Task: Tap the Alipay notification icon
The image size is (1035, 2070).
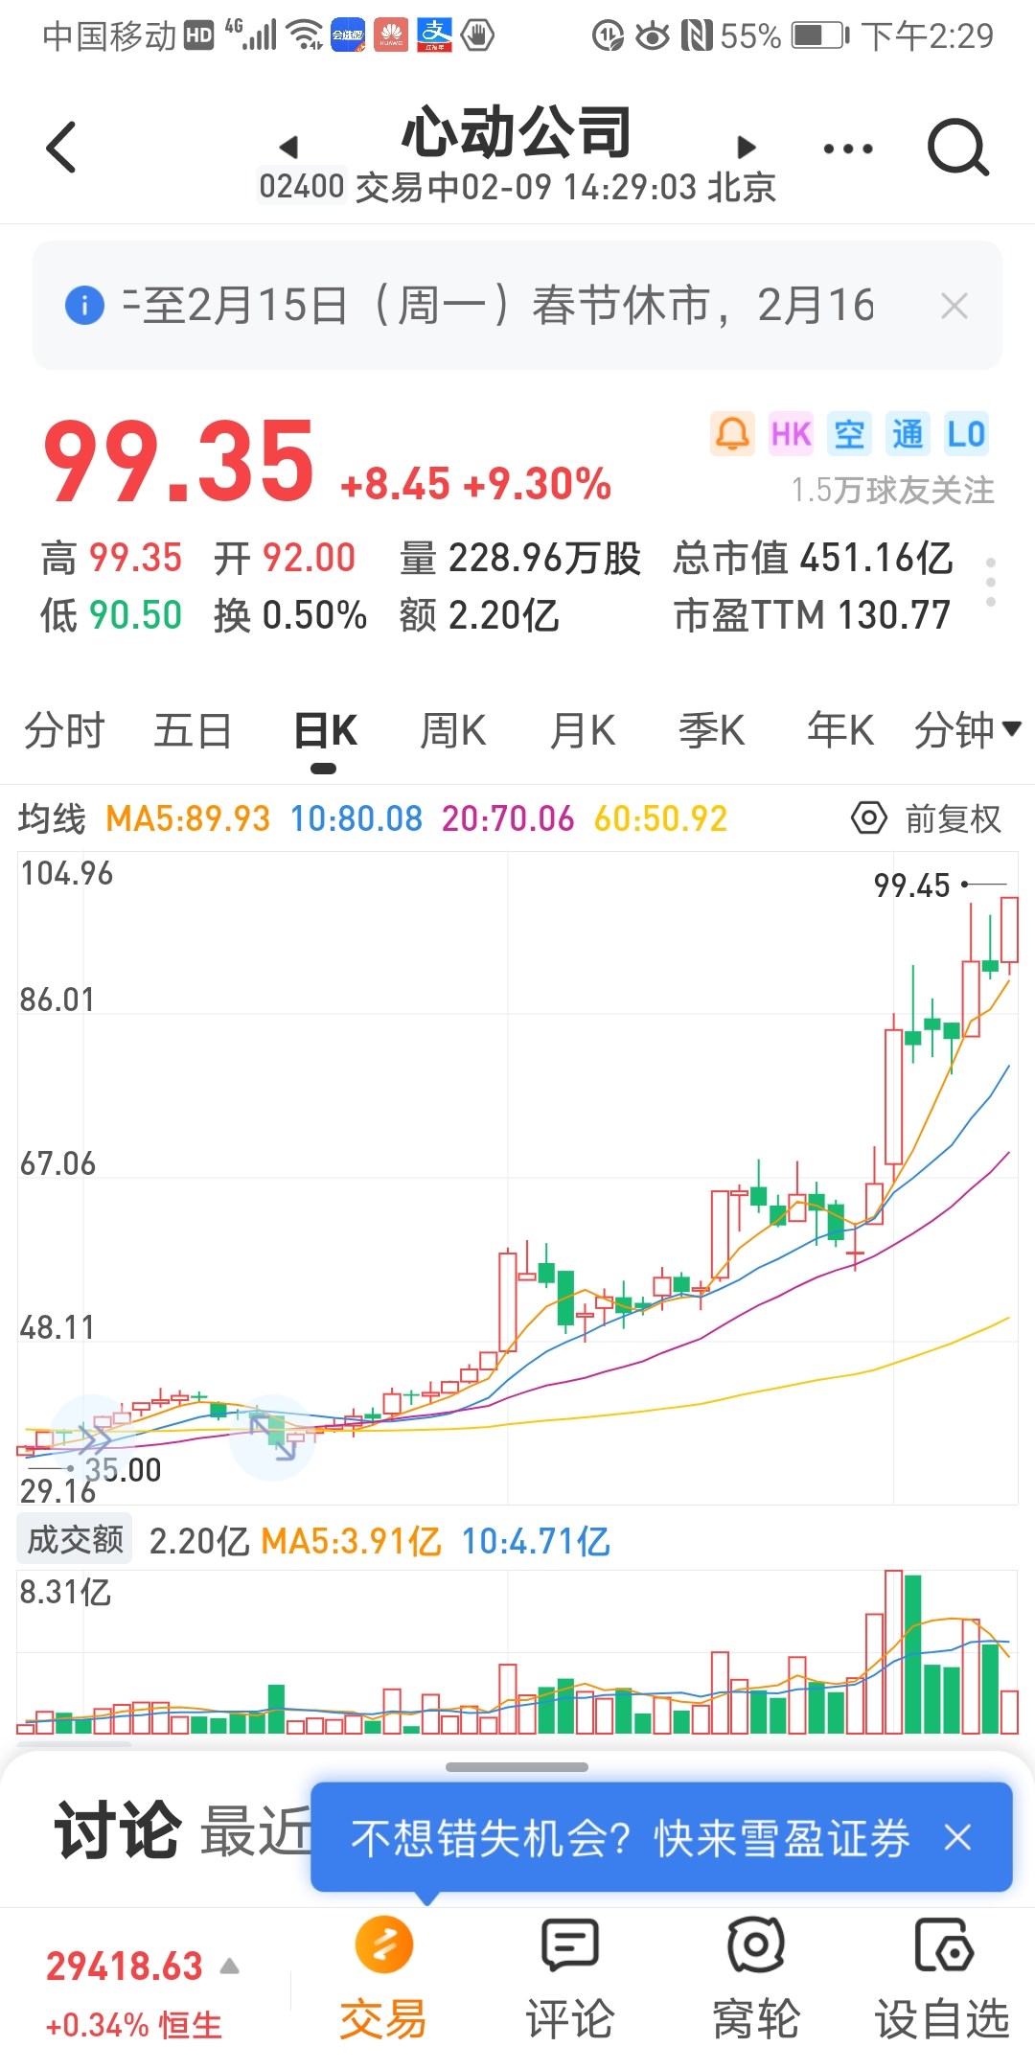Action: pyautogui.click(x=434, y=36)
